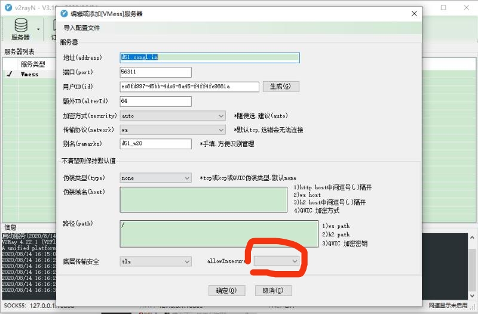The height and width of the screenshot is (314, 478).
Task: Click the v2rayN app icon in title bar
Action: 8,8
